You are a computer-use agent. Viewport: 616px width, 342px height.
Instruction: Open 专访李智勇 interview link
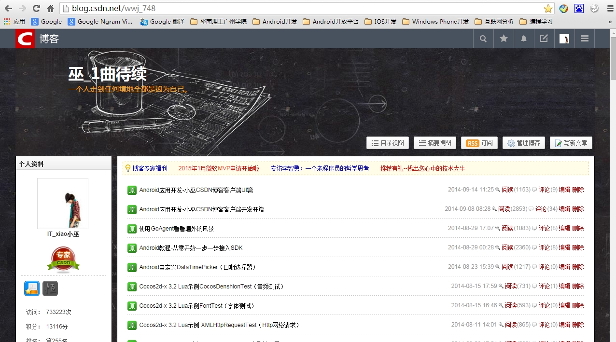(320, 168)
